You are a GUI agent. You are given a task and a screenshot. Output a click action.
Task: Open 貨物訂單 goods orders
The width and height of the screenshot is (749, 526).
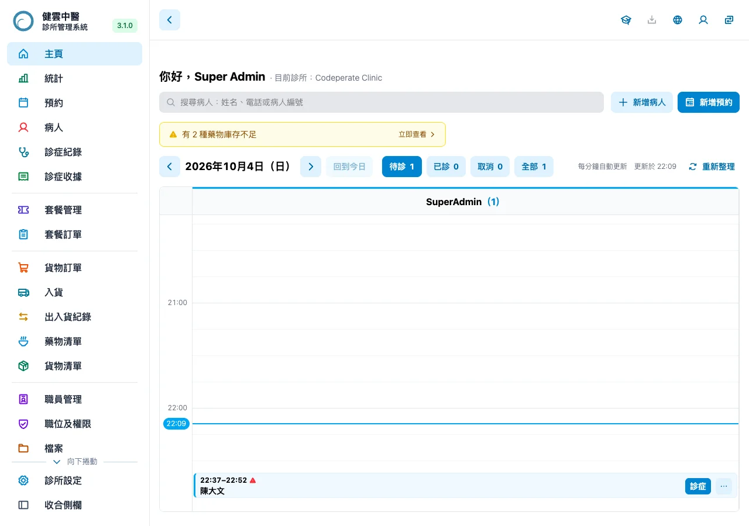(x=74, y=268)
